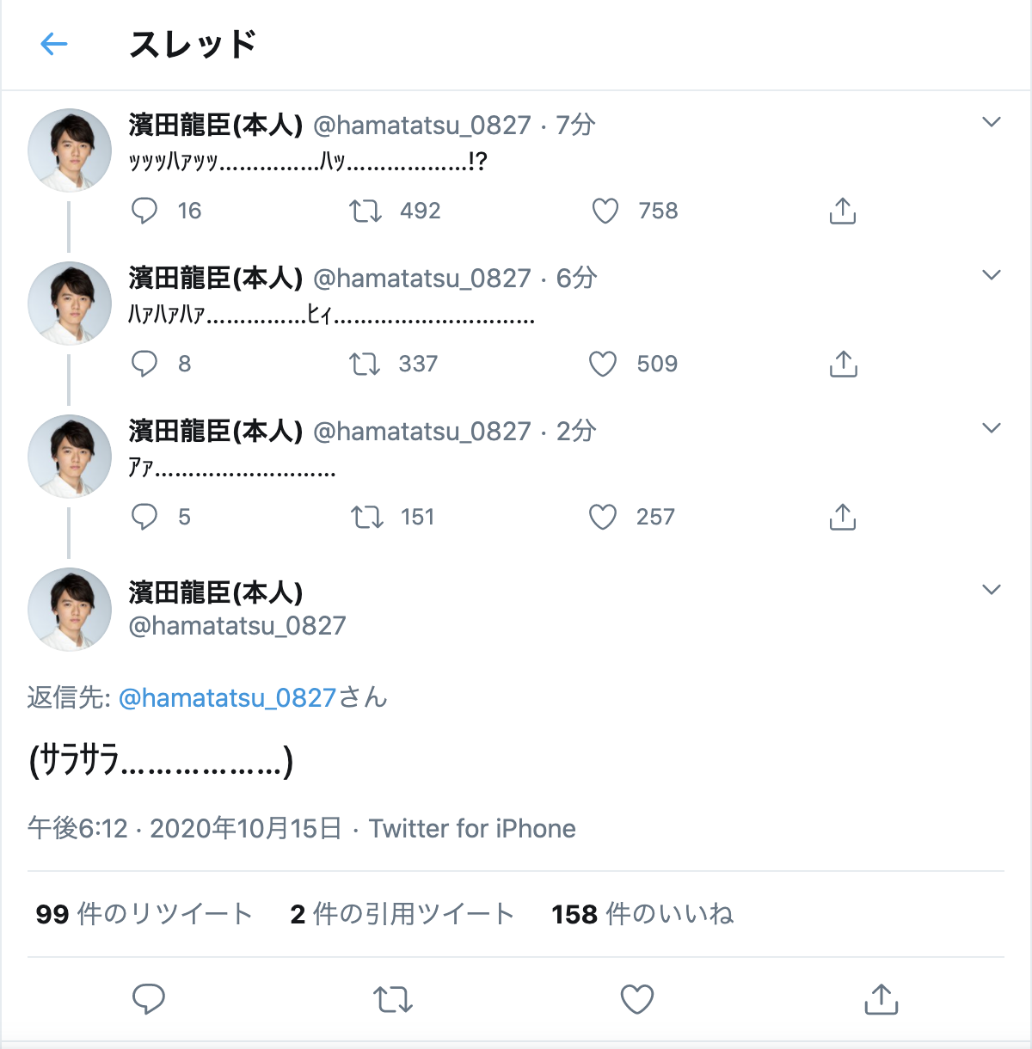The image size is (1032, 1049).
Task: Open the 158 件のいいね list
Action: [x=642, y=914]
